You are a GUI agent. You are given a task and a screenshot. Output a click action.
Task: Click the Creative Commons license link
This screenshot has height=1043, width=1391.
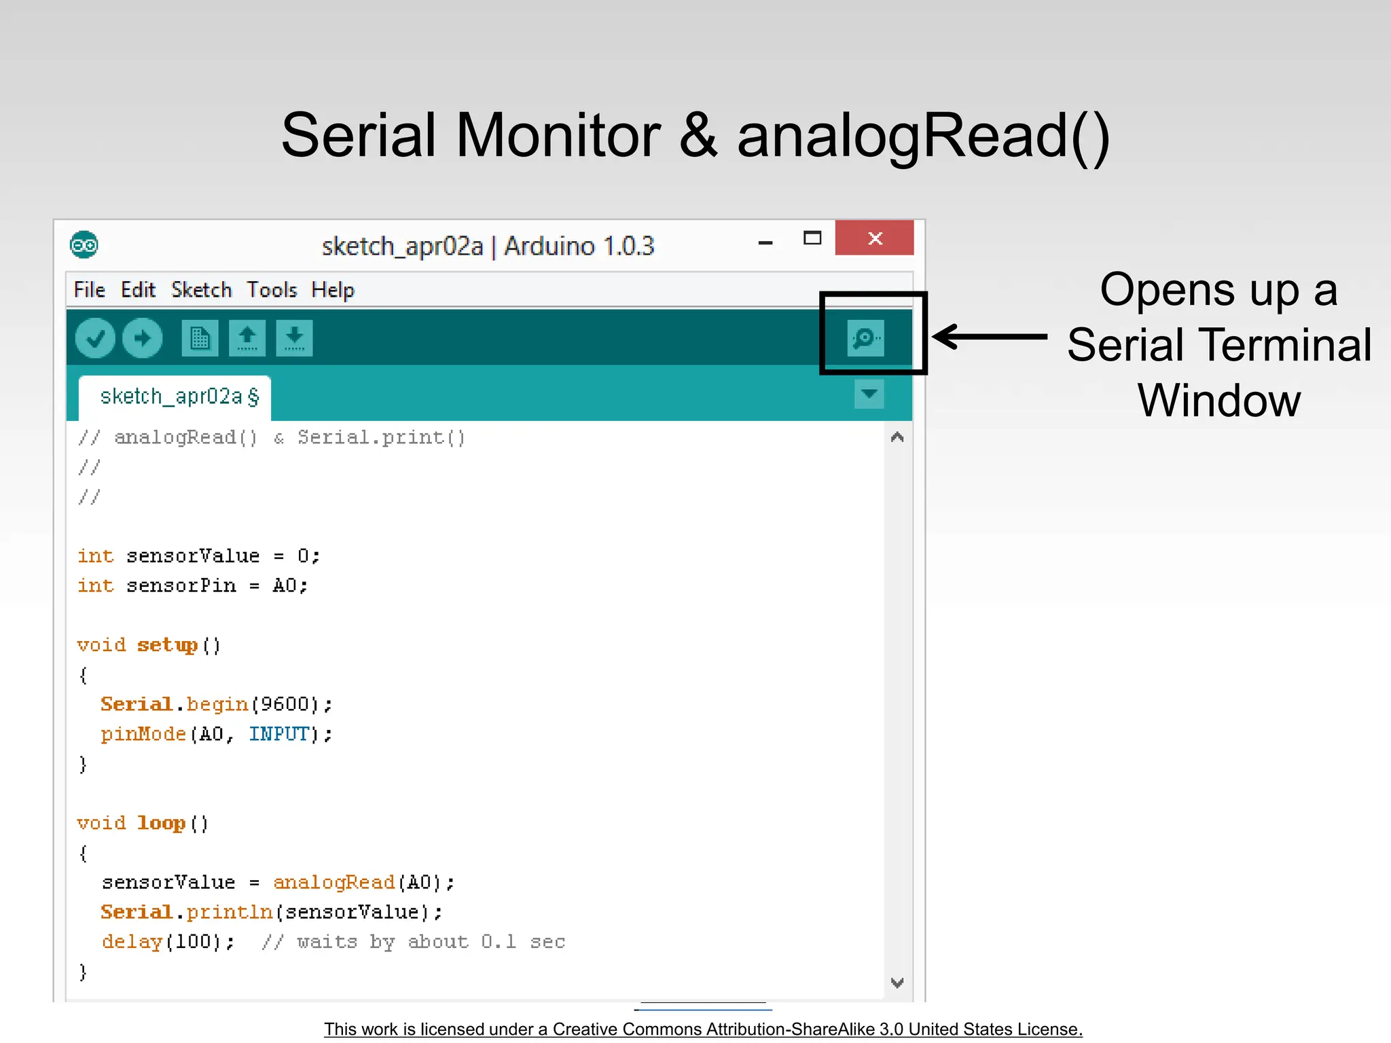703,1029
